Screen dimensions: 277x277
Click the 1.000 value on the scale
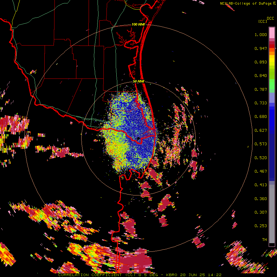[261, 34]
